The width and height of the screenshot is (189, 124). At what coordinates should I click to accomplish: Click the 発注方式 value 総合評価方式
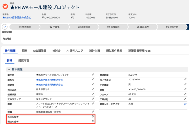point(43,89)
